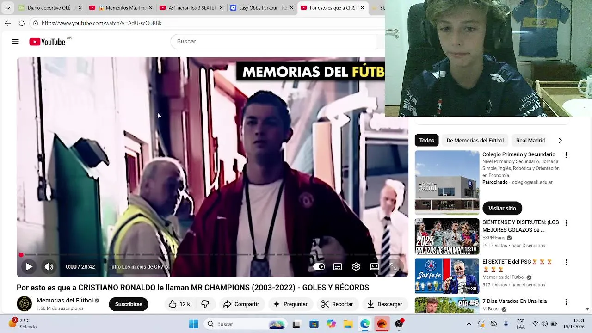Open File Explorer from the taskbar

point(348,324)
